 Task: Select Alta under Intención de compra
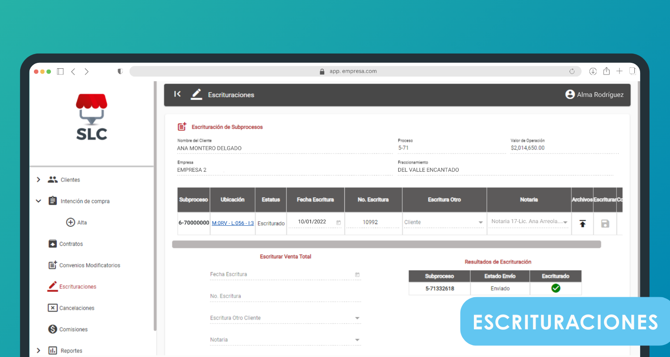click(x=82, y=223)
